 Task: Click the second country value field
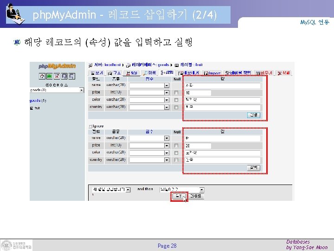click(x=222, y=160)
